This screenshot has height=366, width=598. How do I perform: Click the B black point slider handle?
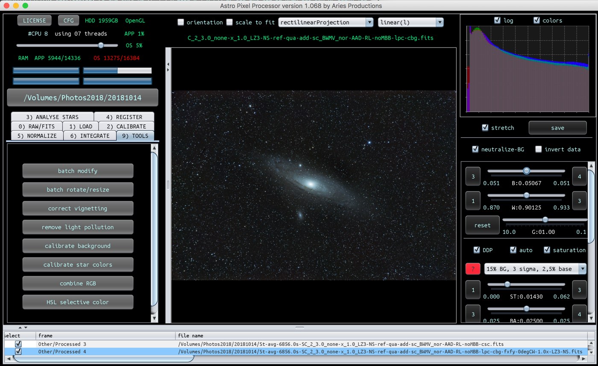tap(527, 171)
